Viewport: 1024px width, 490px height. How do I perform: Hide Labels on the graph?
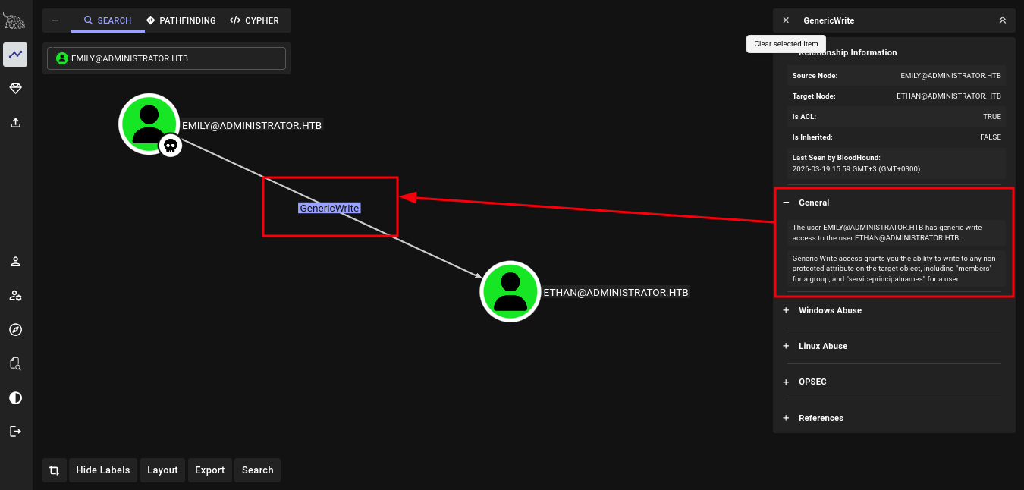click(x=103, y=470)
